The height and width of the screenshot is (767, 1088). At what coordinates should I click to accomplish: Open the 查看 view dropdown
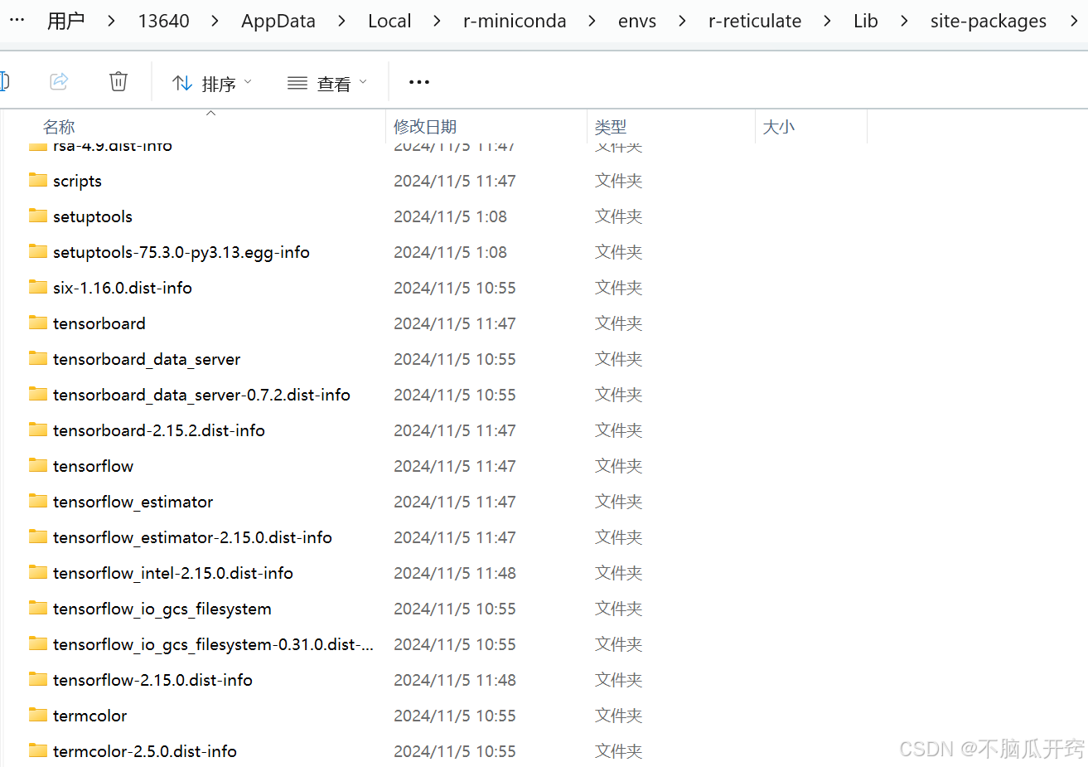(x=326, y=83)
